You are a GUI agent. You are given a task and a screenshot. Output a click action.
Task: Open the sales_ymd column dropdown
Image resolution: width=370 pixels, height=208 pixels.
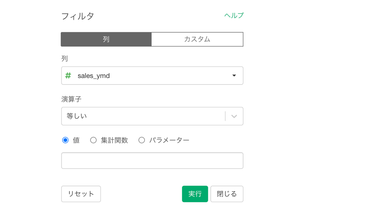pyautogui.click(x=152, y=76)
